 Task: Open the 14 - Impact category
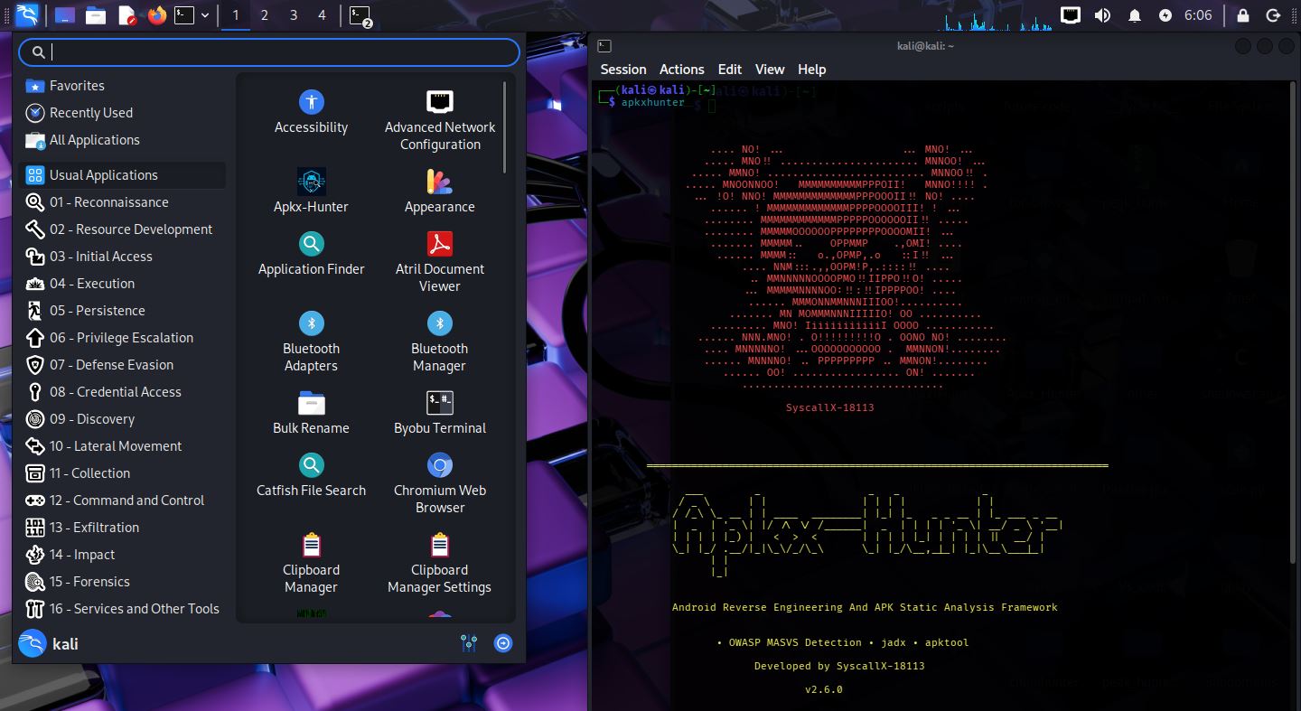123,555
